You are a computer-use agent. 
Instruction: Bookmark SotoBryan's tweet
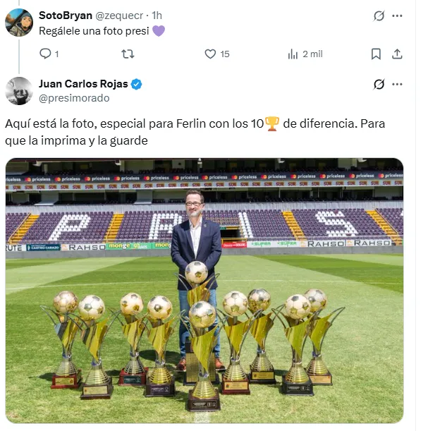[376, 54]
